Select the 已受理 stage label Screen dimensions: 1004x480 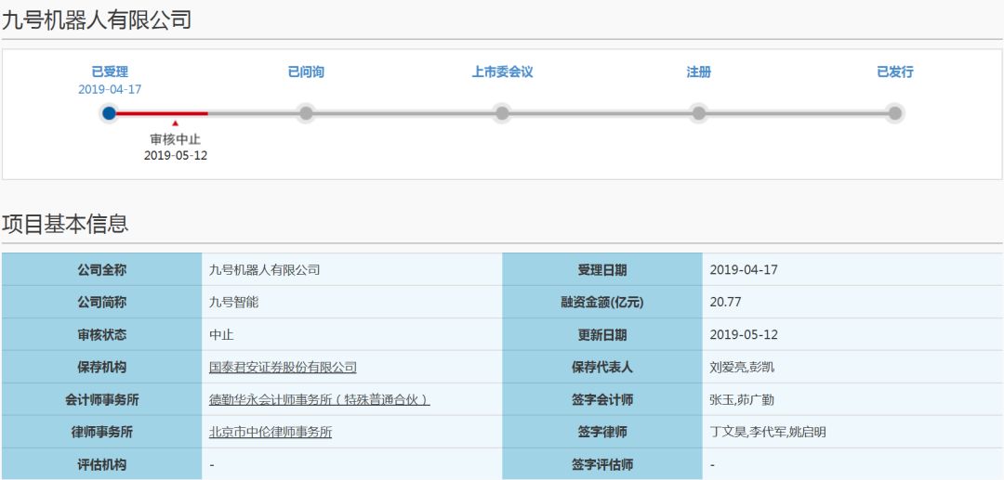click(110, 72)
